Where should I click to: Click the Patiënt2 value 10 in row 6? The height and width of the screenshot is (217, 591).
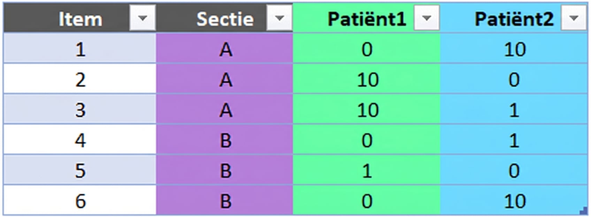pos(514,201)
